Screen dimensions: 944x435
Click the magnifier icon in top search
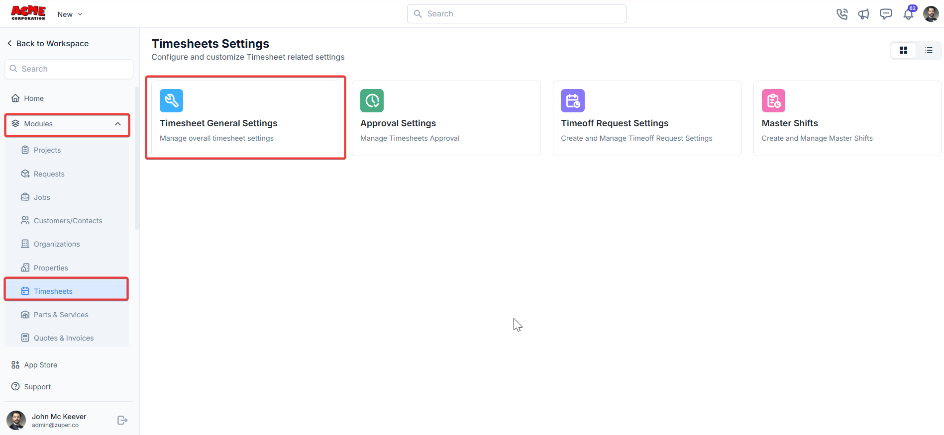418,14
